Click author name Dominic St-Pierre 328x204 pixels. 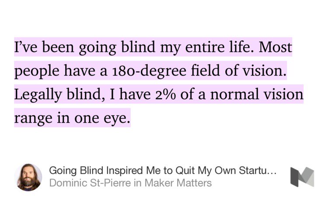point(90,183)
